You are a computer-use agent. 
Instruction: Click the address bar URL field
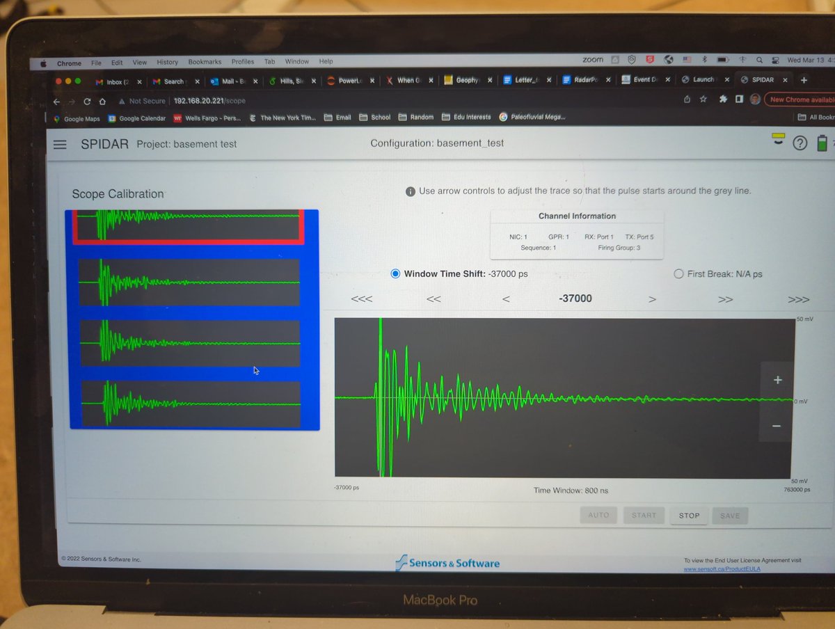click(x=209, y=101)
